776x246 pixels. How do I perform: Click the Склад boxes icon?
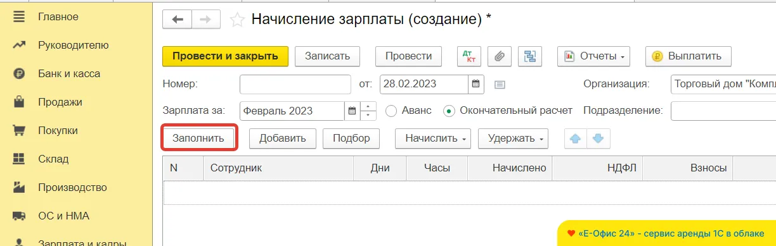click(19, 159)
